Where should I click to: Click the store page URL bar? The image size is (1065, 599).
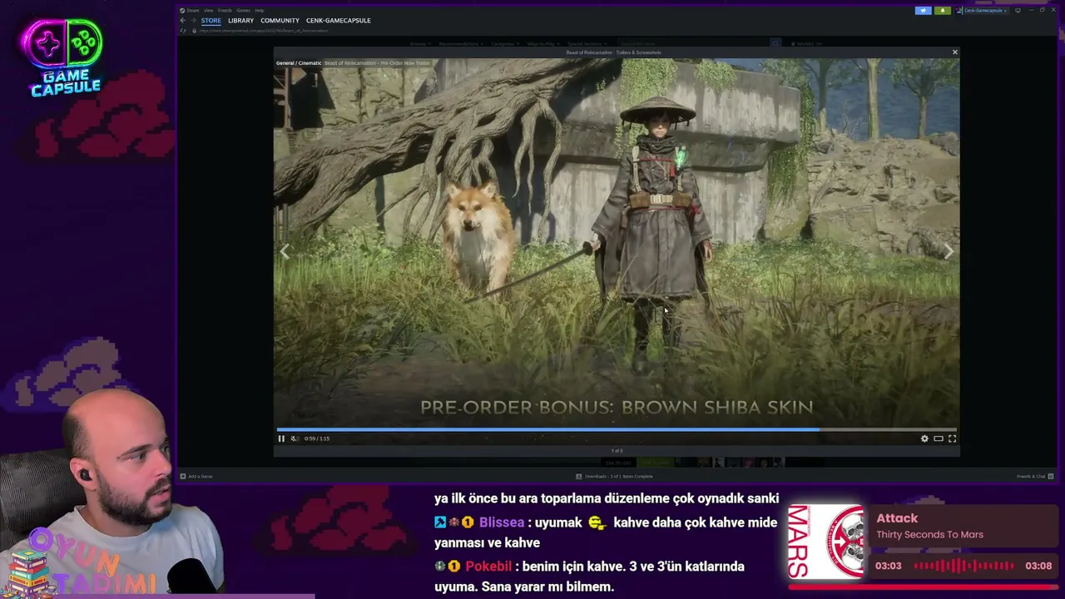click(263, 31)
